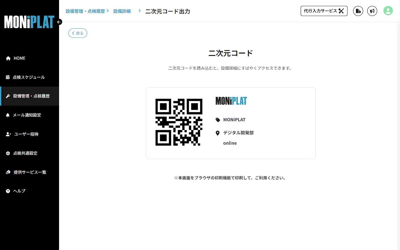Viewport: 400px width, 250px height.
Task: Click the MONiPLAT logo
Action: click(29, 22)
